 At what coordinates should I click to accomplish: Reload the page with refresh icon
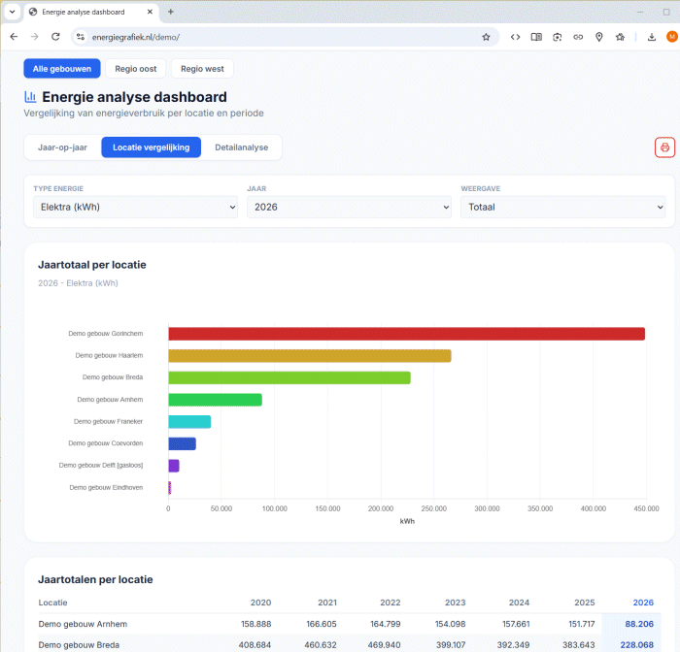[x=55, y=37]
